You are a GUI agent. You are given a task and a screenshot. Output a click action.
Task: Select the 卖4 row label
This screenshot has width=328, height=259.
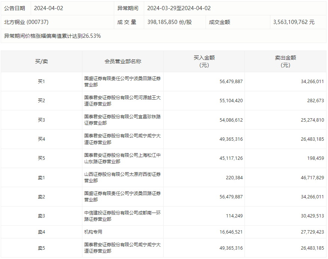(x=42, y=232)
